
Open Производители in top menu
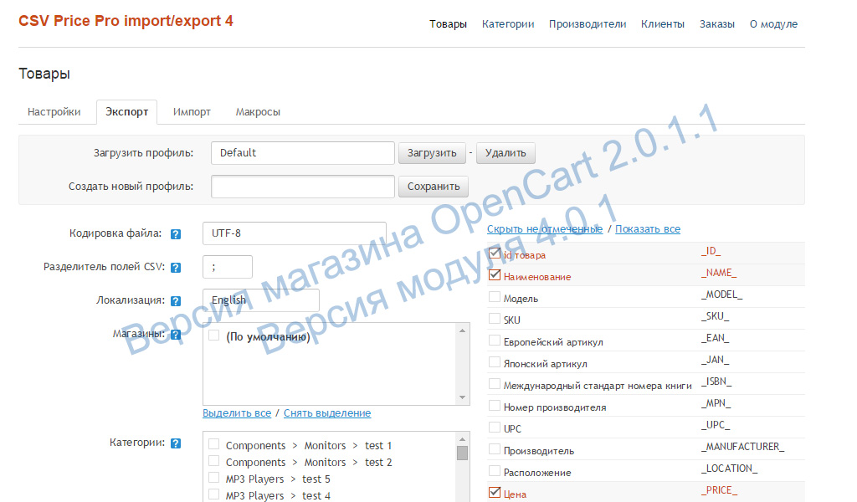tap(588, 24)
